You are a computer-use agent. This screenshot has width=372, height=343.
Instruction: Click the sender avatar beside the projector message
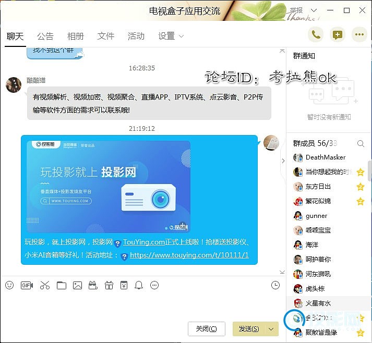tap(271, 143)
